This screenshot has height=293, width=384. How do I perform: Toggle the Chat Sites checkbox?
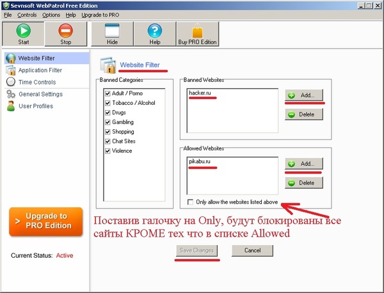[108, 141]
